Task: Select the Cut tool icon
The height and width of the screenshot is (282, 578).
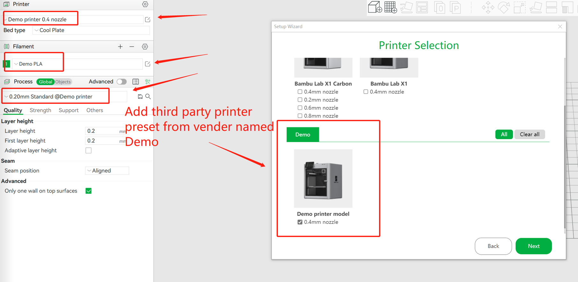Action: [x=551, y=7]
